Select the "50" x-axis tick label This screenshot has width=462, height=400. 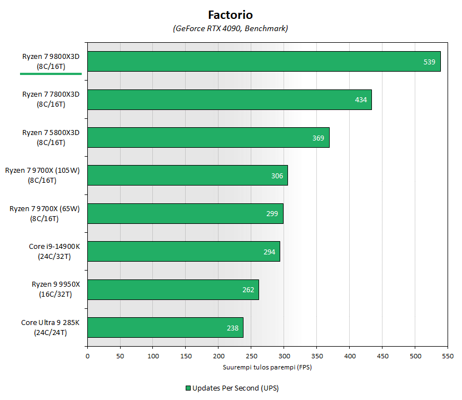(120, 356)
